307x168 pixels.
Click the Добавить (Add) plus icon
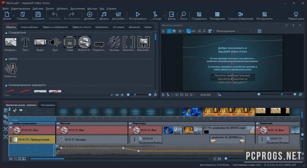[89, 16]
